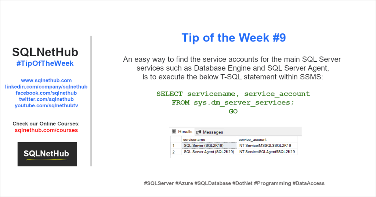Click the Tip of the Week #9 title
Screen dimensions: 376x197
click(x=234, y=37)
